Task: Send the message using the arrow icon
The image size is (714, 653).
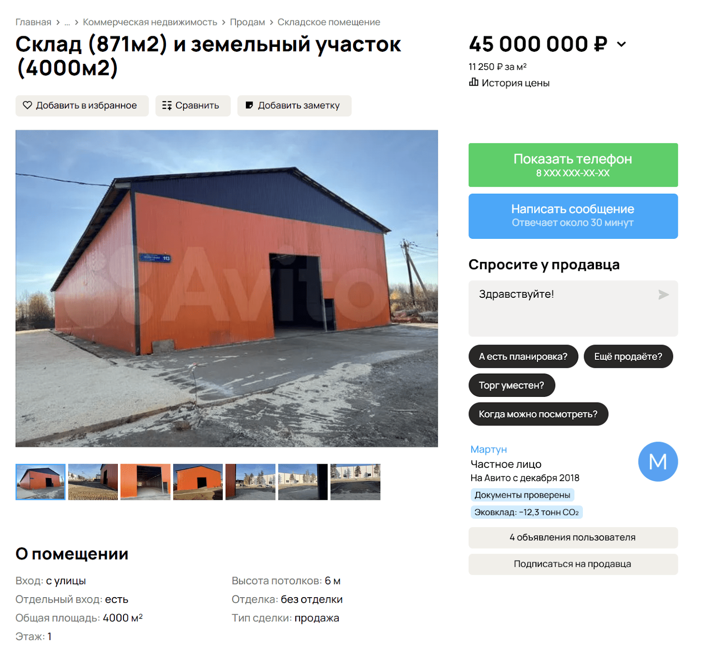Action: pos(664,295)
